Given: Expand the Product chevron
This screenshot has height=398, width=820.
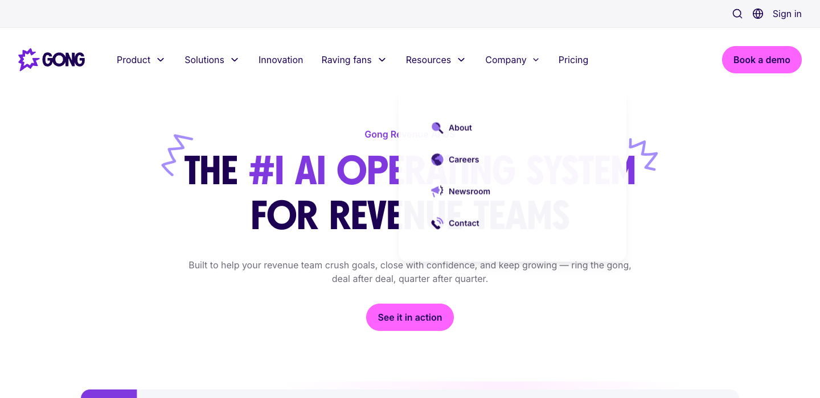Looking at the screenshot, I should (x=161, y=60).
